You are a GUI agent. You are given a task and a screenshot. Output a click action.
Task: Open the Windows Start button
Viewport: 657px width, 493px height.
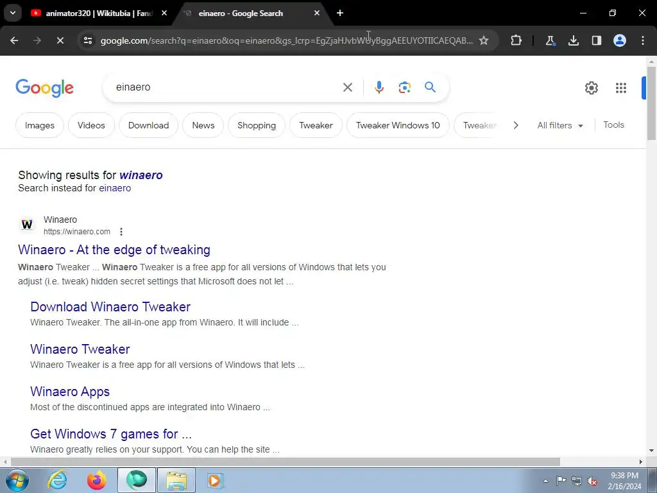click(17, 480)
